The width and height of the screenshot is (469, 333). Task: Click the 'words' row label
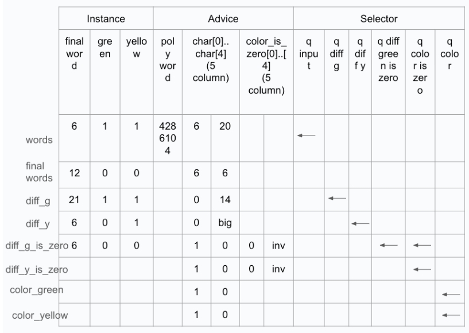tap(39, 140)
